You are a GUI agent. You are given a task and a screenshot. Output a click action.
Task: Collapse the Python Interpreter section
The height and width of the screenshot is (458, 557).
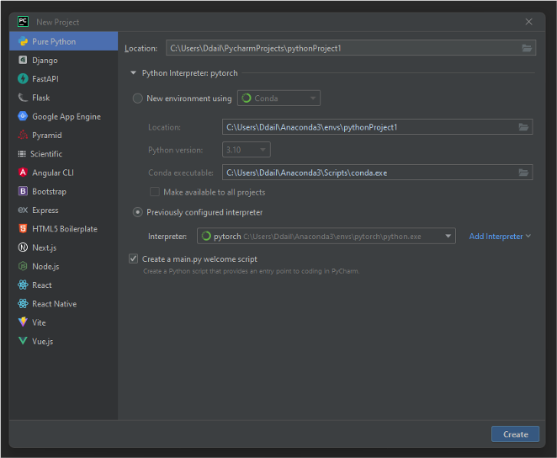coord(133,73)
